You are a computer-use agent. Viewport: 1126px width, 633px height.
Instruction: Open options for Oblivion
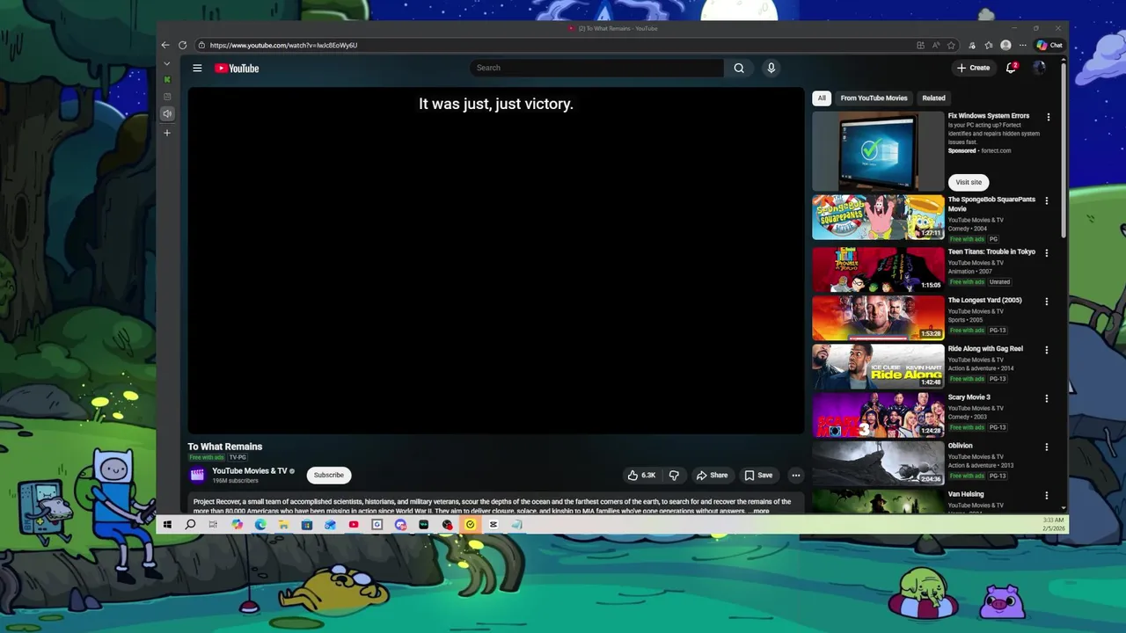(1046, 447)
